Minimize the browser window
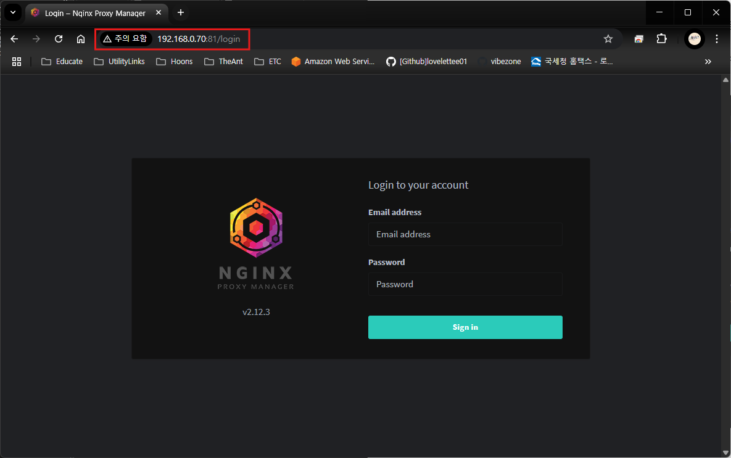The width and height of the screenshot is (731, 458). click(x=659, y=12)
